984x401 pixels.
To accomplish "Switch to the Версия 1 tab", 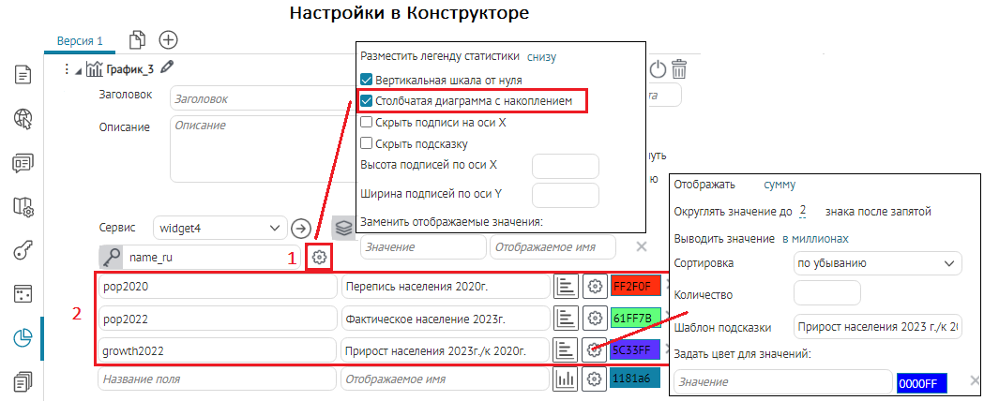I will (80, 40).
